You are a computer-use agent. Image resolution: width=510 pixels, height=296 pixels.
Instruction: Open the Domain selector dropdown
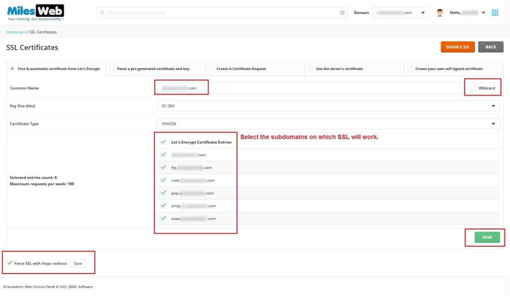pyautogui.click(x=400, y=12)
